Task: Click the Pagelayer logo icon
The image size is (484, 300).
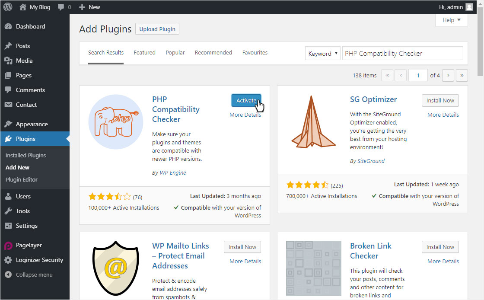Action: [x=8, y=246]
